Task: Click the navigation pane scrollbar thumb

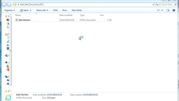Action: (10, 51)
